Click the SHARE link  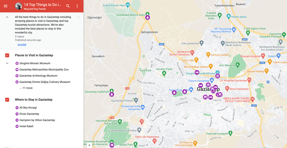coord(22,45)
